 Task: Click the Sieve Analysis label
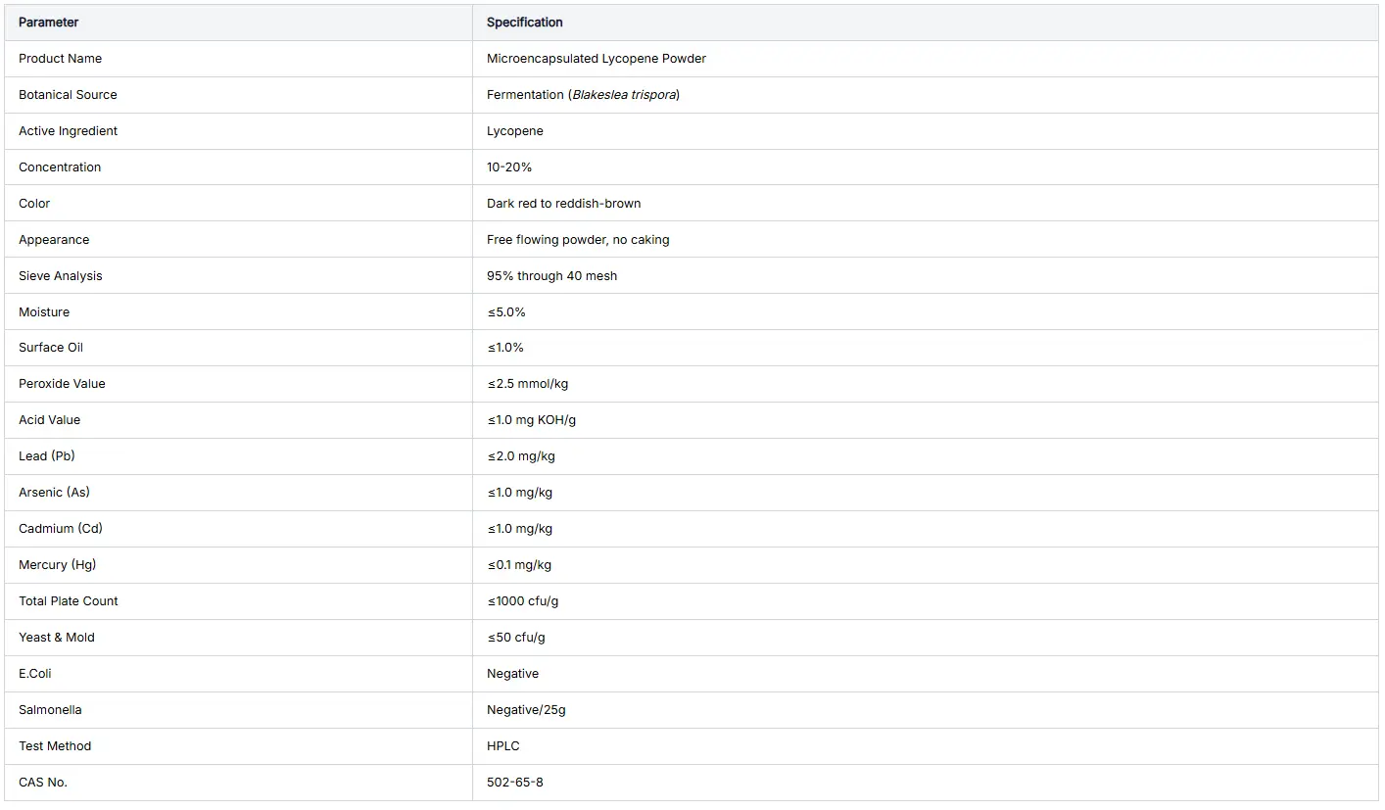tap(61, 276)
